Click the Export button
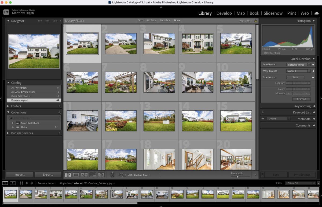The image size is (322, 207). (48, 174)
